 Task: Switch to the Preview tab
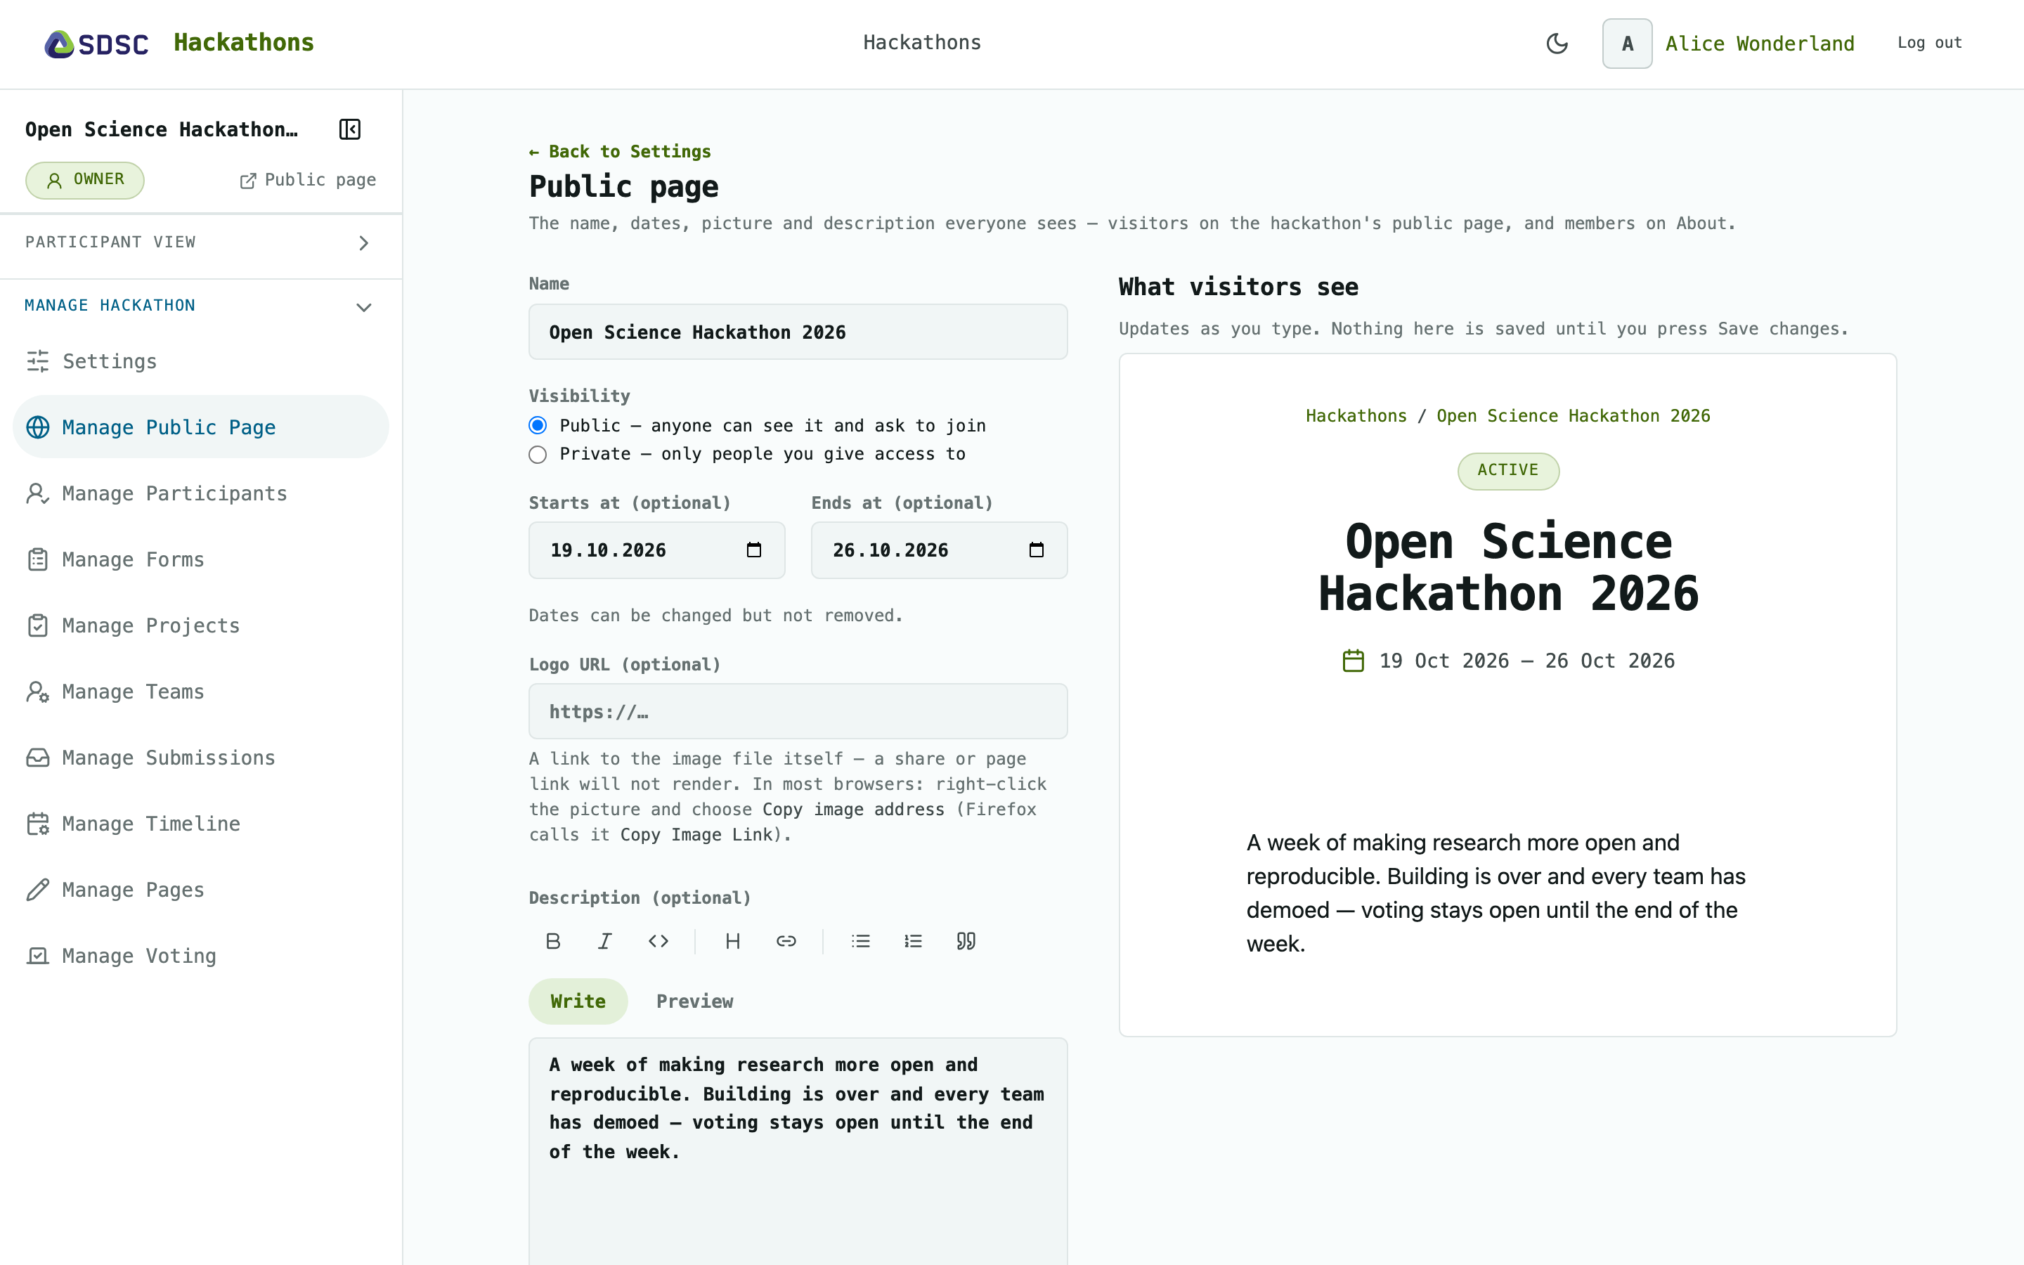pyautogui.click(x=694, y=1001)
